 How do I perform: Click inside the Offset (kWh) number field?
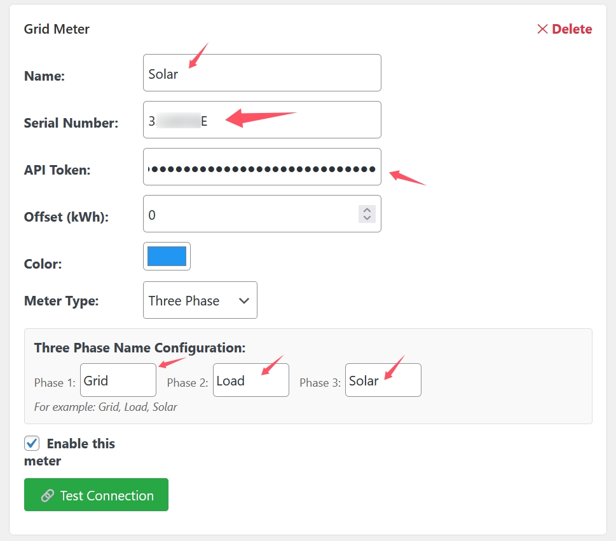coord(248,215)
